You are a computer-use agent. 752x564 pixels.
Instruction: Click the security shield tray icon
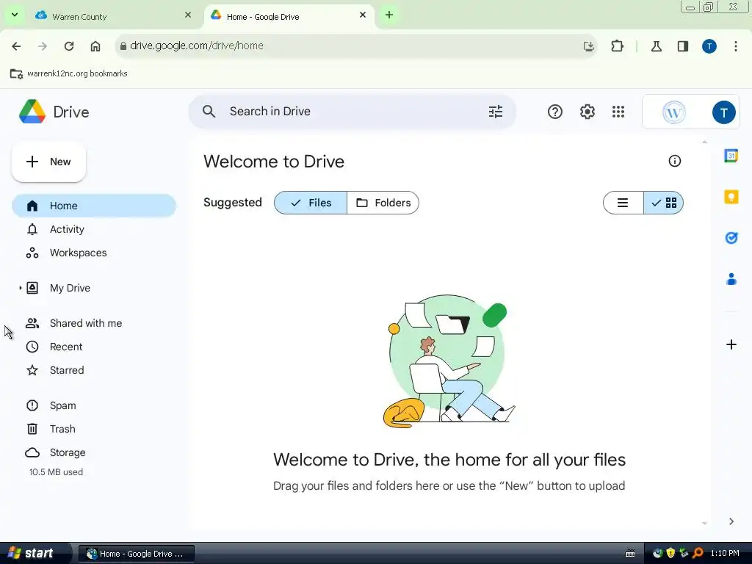(x=670, y=553)
